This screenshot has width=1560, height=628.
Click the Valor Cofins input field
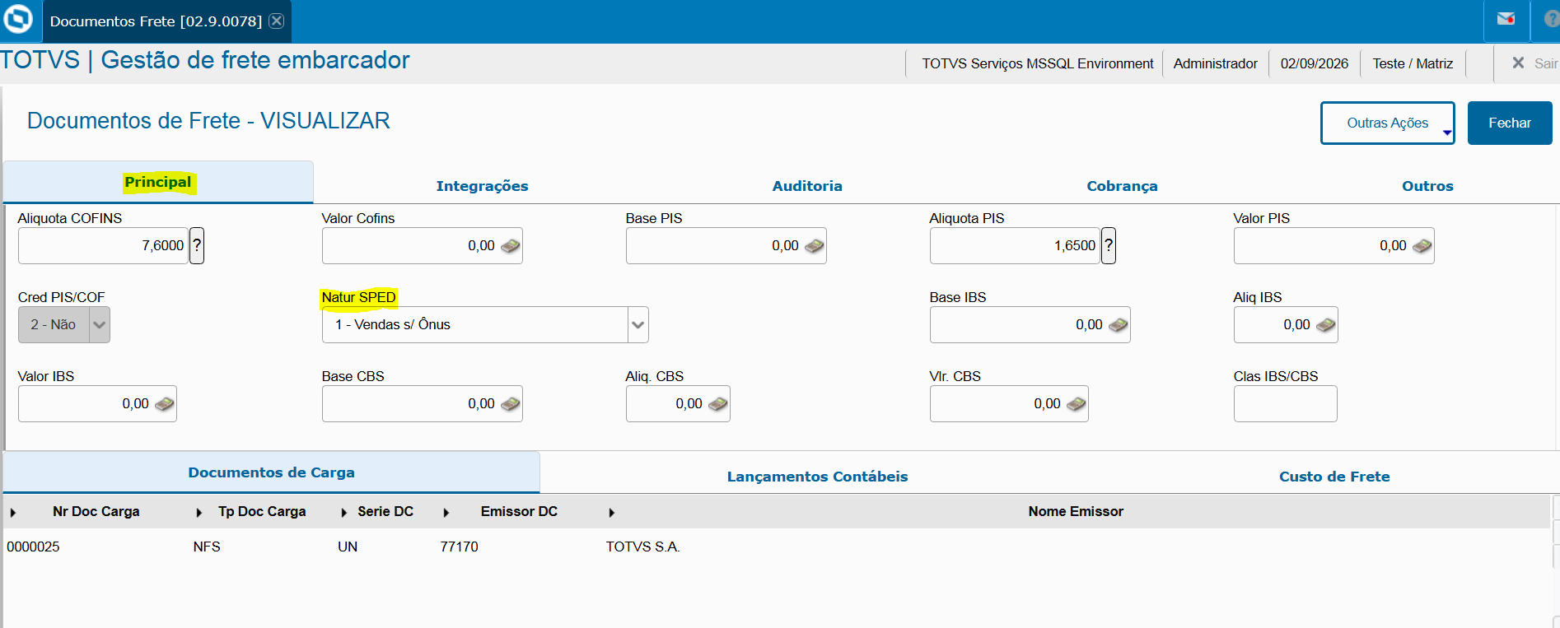422,245
